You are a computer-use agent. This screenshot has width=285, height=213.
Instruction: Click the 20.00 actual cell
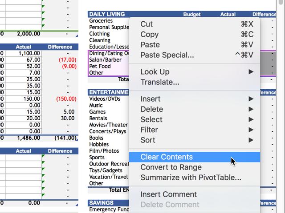tap(24, 118)
